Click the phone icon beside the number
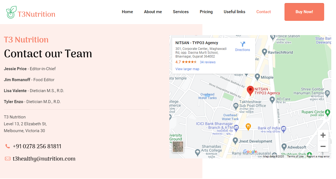This screenshot has width=336, height=179. pos(7,146)
